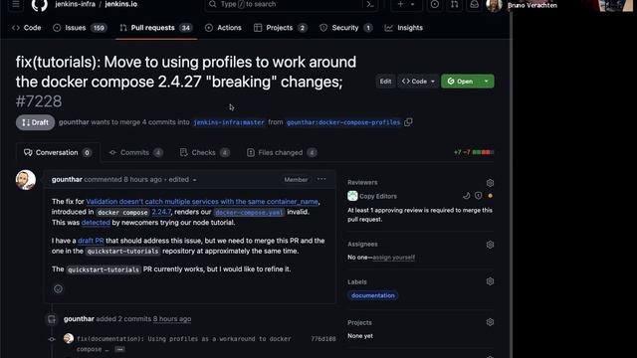Open the jenkins-infra:master base branch link

229,122
